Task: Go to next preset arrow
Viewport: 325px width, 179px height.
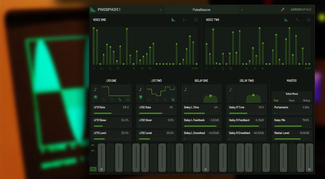Action: pos(242,10)
